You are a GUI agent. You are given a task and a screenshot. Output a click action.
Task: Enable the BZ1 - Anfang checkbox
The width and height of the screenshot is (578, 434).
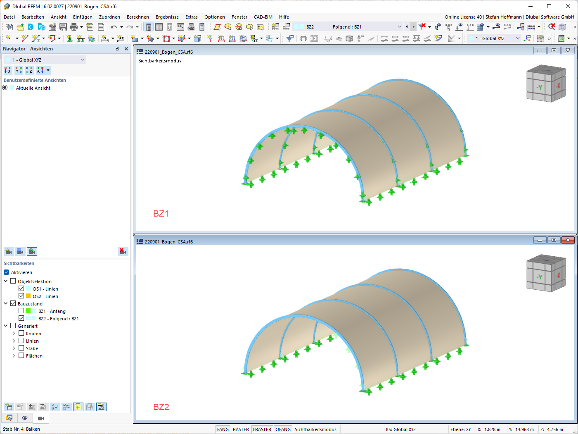tap(21, 311)
